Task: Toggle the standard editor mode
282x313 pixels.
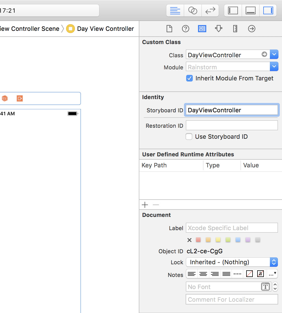Action: click(175, 10)
